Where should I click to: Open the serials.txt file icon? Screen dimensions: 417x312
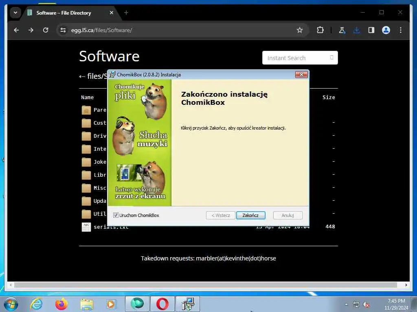pyautogui.click(x=86, y=227)
